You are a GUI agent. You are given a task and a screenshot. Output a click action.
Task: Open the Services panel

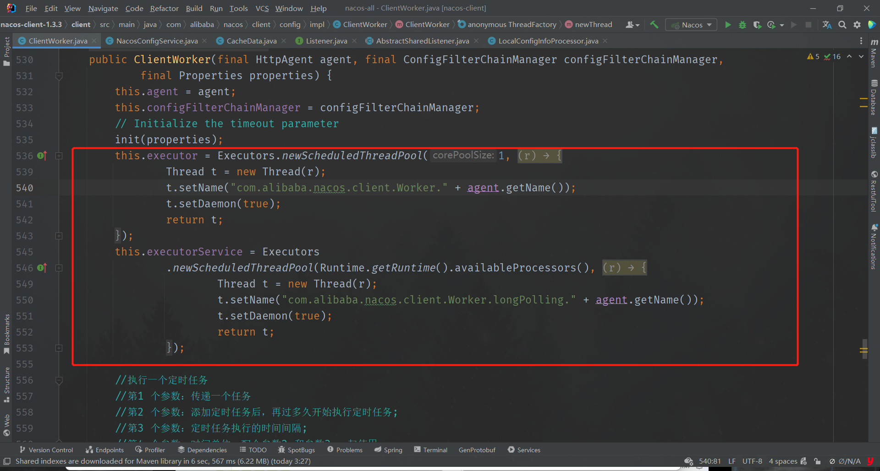pyautogui.click(x=524, y=450)
